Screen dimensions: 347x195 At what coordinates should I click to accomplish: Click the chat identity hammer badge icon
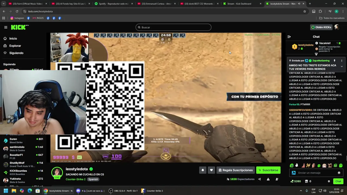click(294, 173)
